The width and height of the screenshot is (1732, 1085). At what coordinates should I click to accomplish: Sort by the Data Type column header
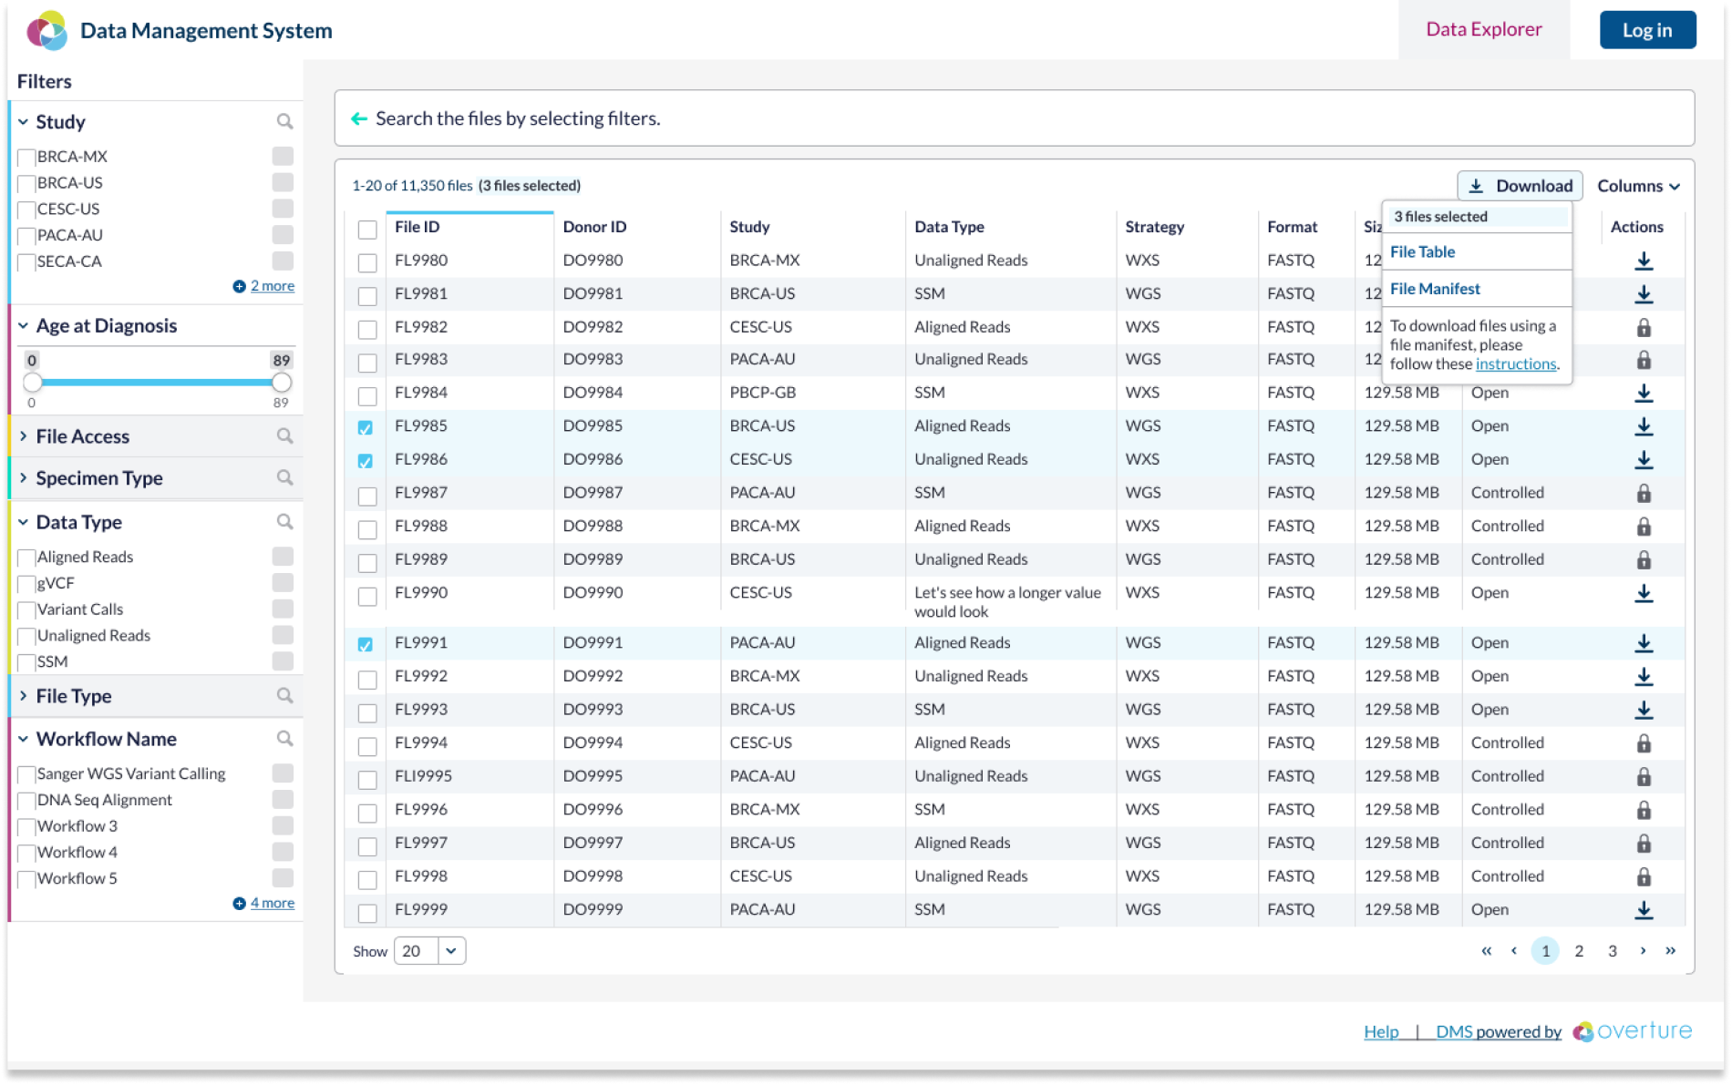pyautogui.click(x=949, y=227)
